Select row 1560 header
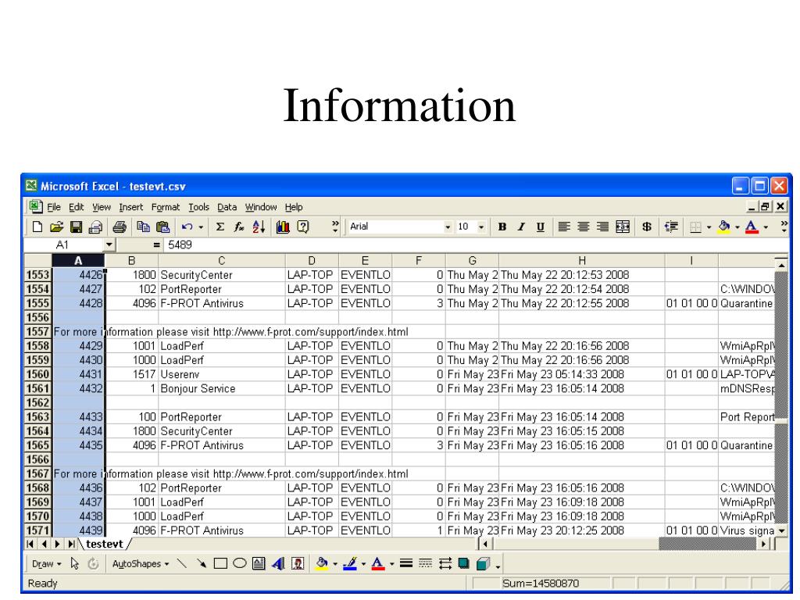The width and height of the screenshot is (800, 600). coord(37,374)
